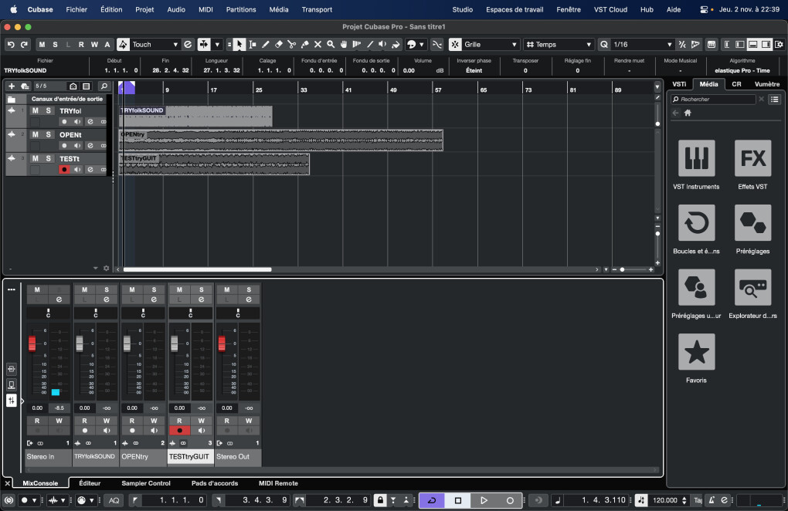The image size is (788, 511).
Task: Open Effets VST in Media rack
Action: point(752,158)
